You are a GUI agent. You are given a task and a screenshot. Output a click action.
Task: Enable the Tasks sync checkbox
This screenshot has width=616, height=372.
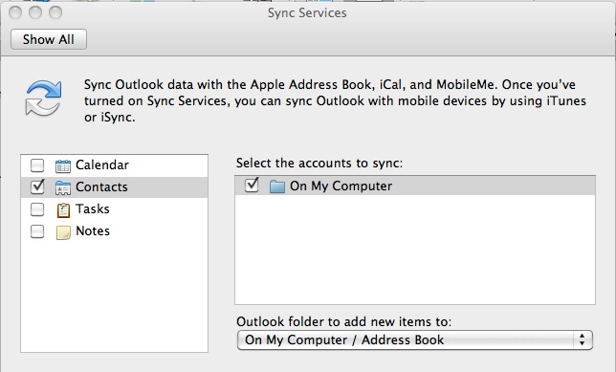point(37,209)
